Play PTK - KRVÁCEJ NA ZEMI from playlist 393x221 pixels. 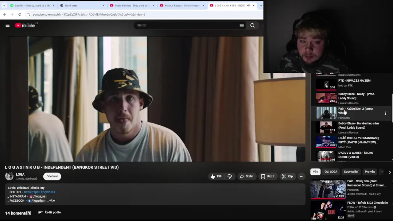pos(355,81)
